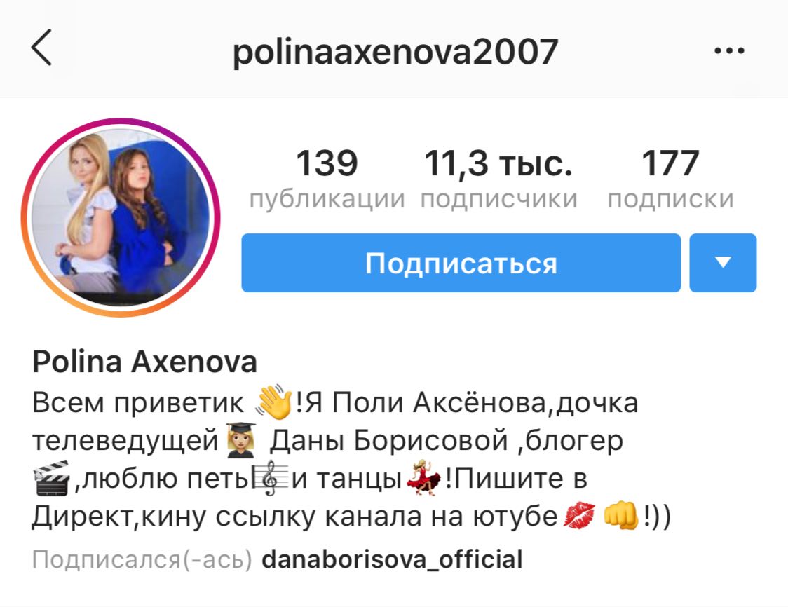This screenshot has width=788, height=607.
Task: Tap the Подписался(-ась) label text
Action: [142, 559]
